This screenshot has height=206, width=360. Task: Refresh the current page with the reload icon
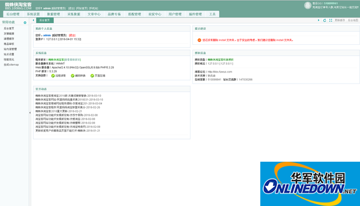coord(325,20)
